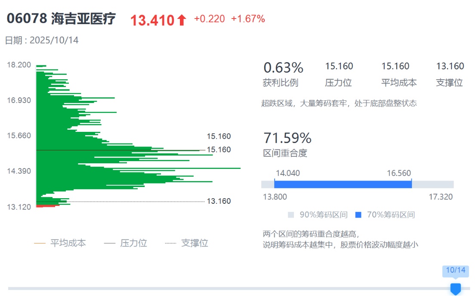Image resolution: width=476 pixels, height=296 pixels.
Task: Toggle the 平均成本 legend label
Action: point(68,243)
